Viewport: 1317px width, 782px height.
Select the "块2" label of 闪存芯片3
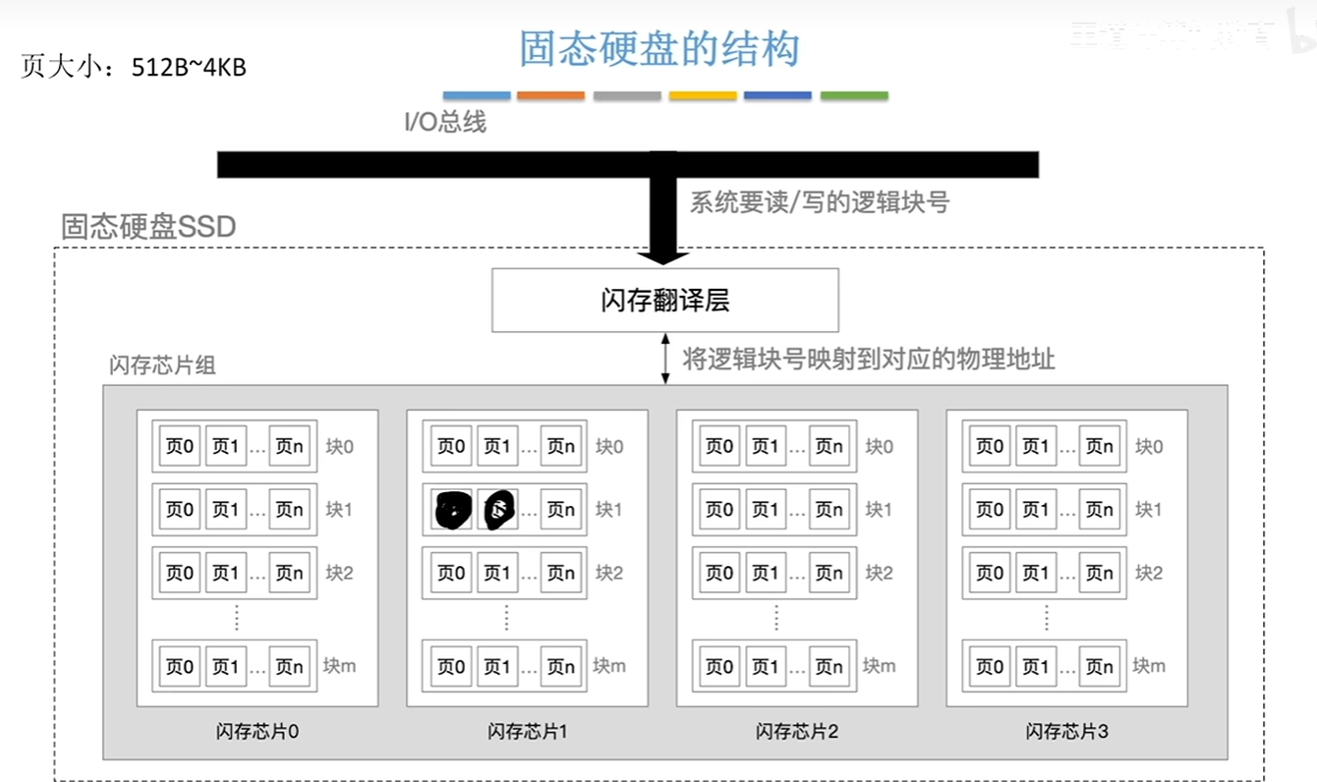1150,573
